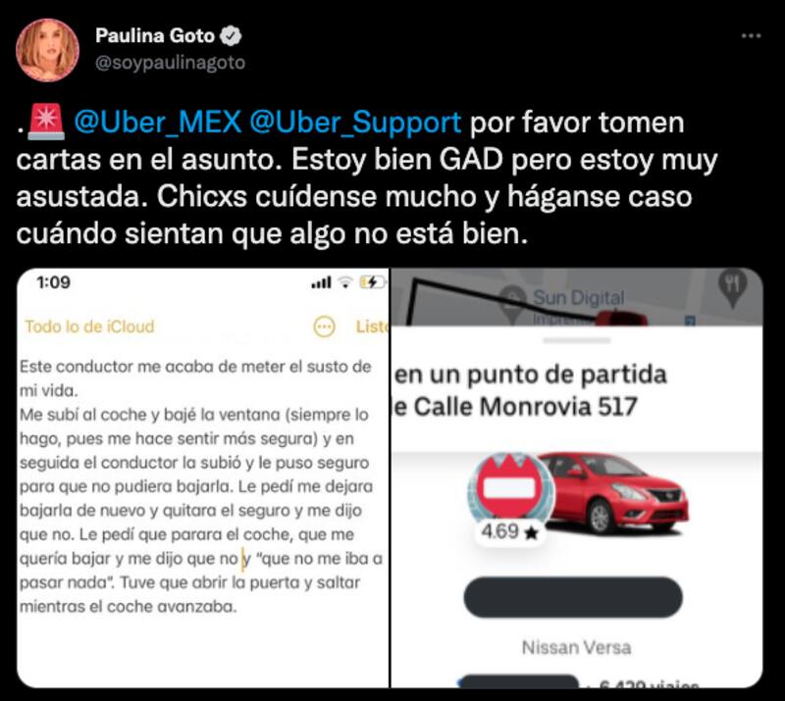Open the tweet's three-dot more menu
This screenshot has width=785, height=701.
(751, 36)
